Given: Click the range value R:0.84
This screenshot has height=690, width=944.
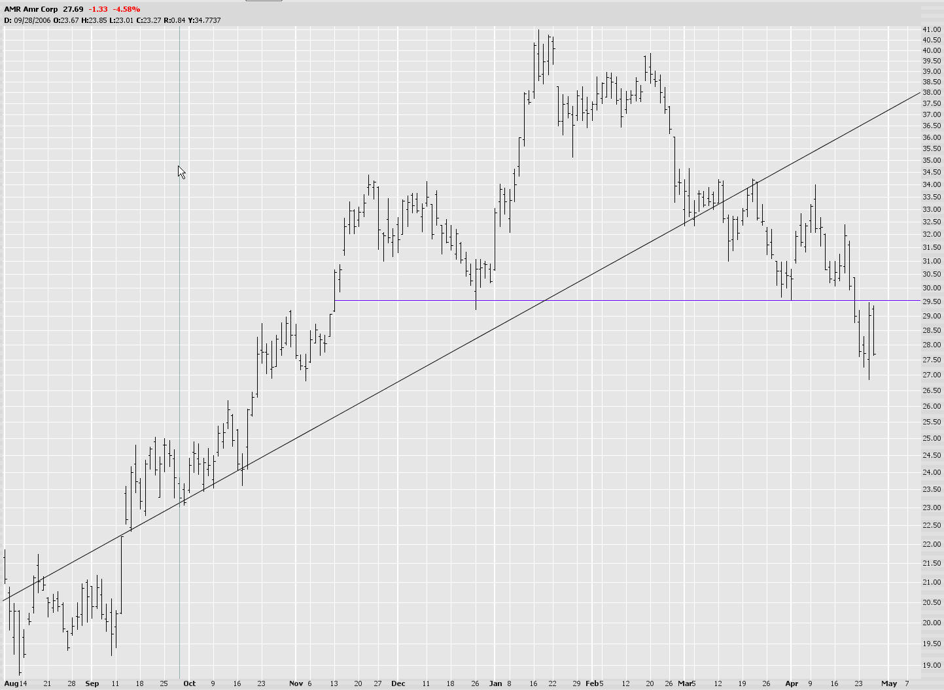Looking at the screenshot, I should [174, 20].
